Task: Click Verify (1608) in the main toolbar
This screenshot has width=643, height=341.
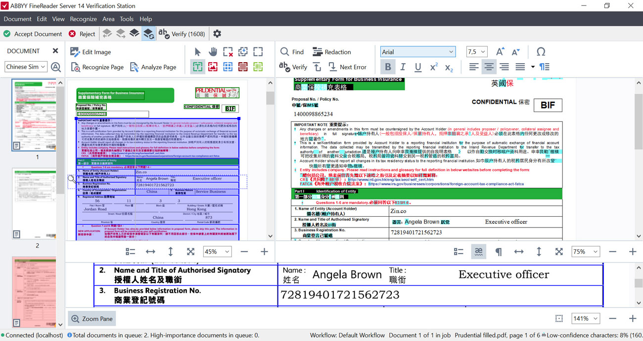Action: [182, 34]
